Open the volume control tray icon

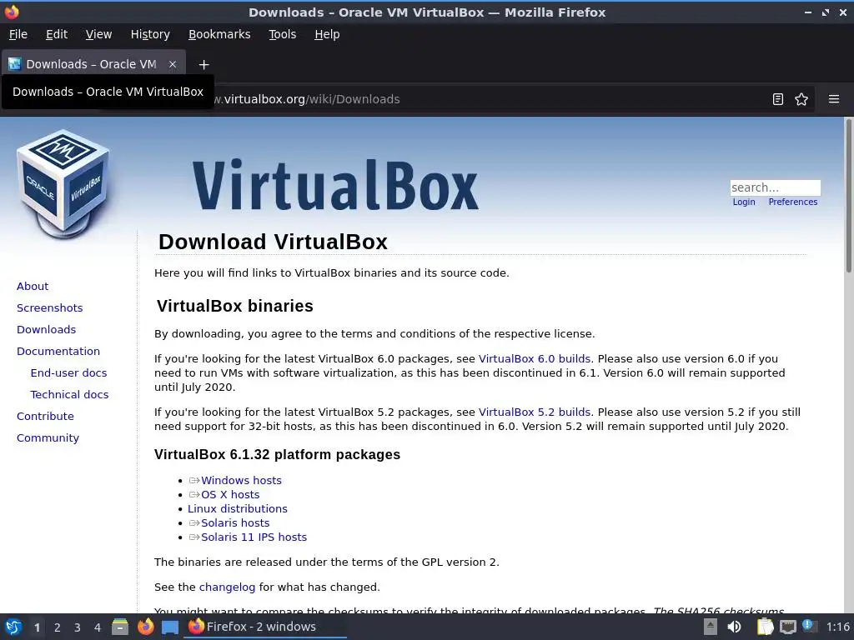[x=734, y=627]
